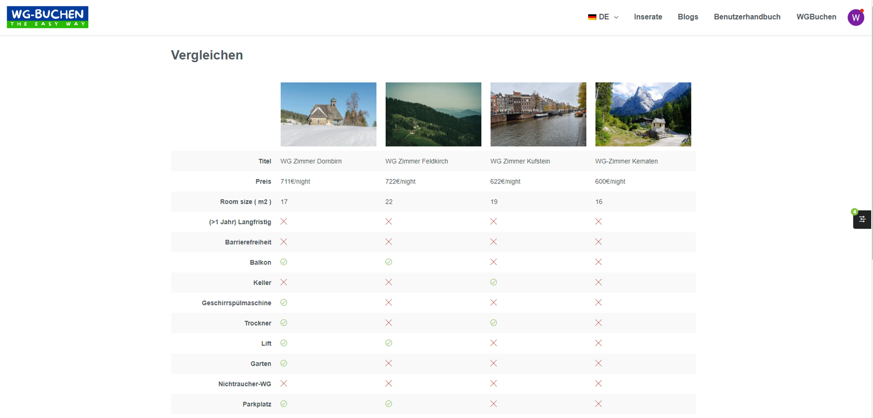
Task: Click the Trockner row label
Action: coord(258,323)
